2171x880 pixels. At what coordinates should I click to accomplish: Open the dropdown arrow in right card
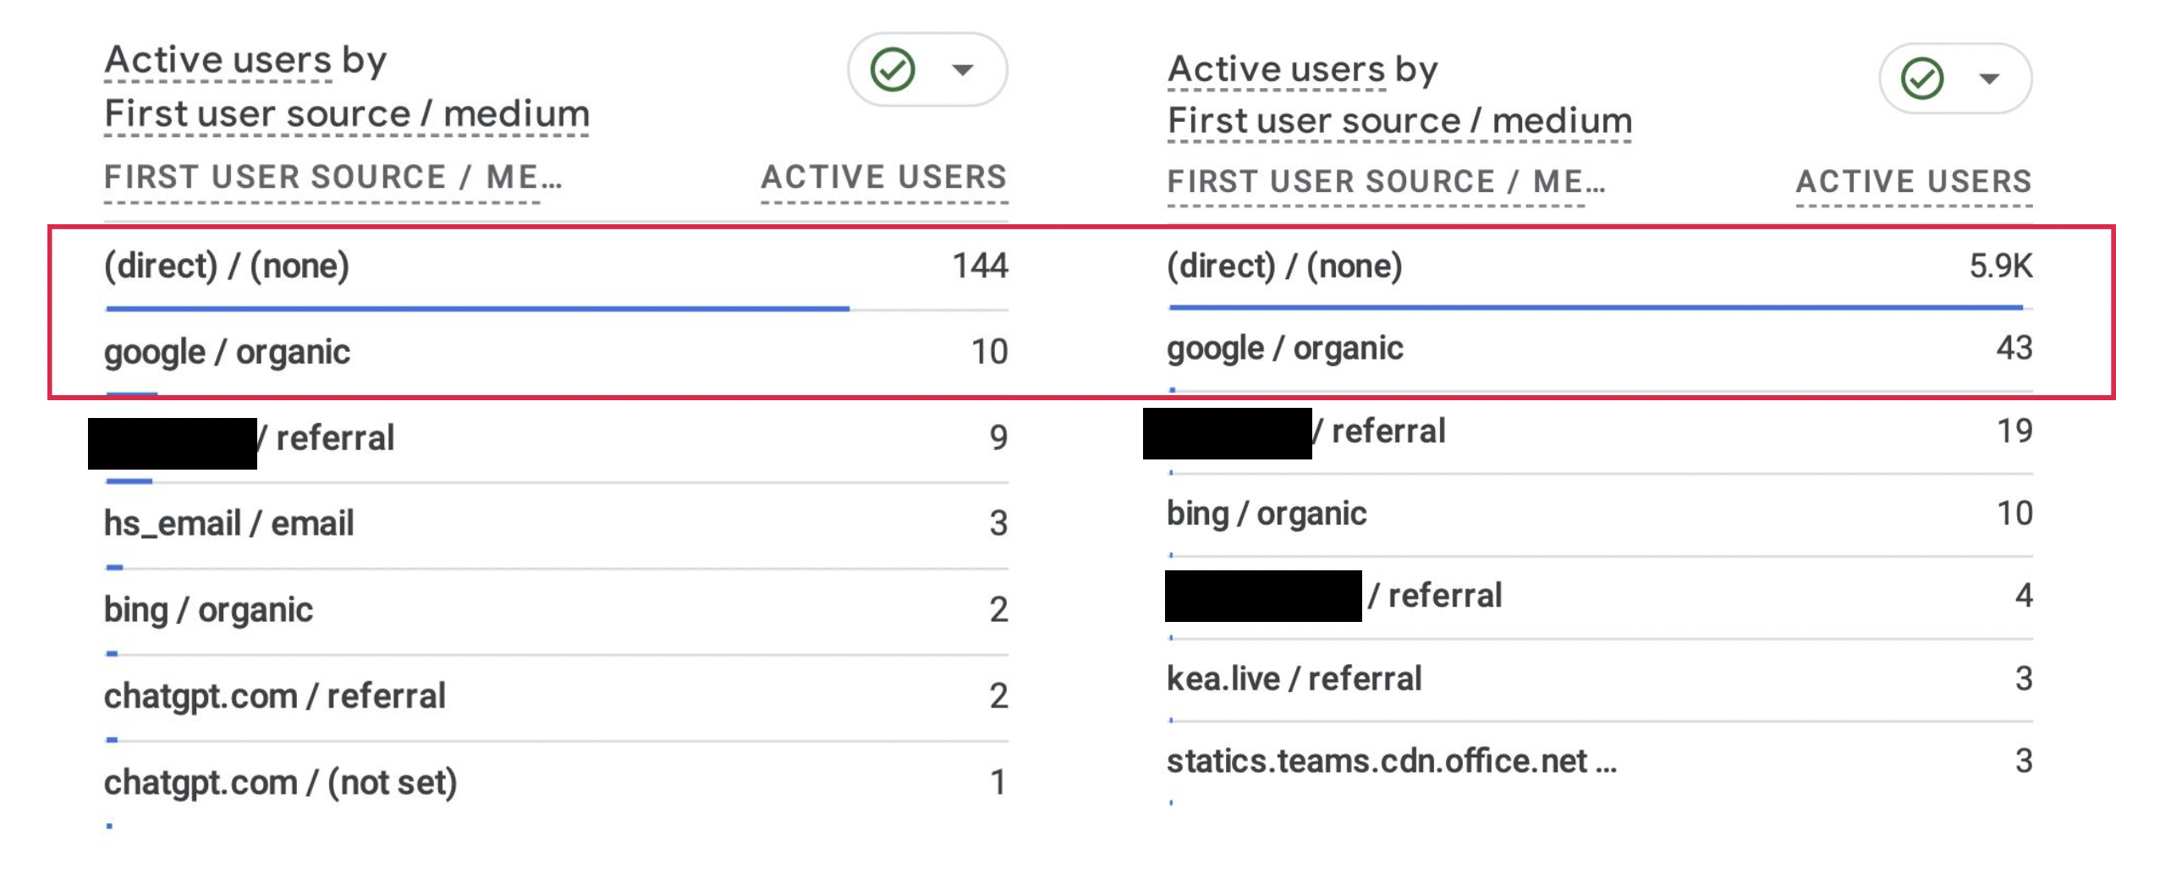1989,79
